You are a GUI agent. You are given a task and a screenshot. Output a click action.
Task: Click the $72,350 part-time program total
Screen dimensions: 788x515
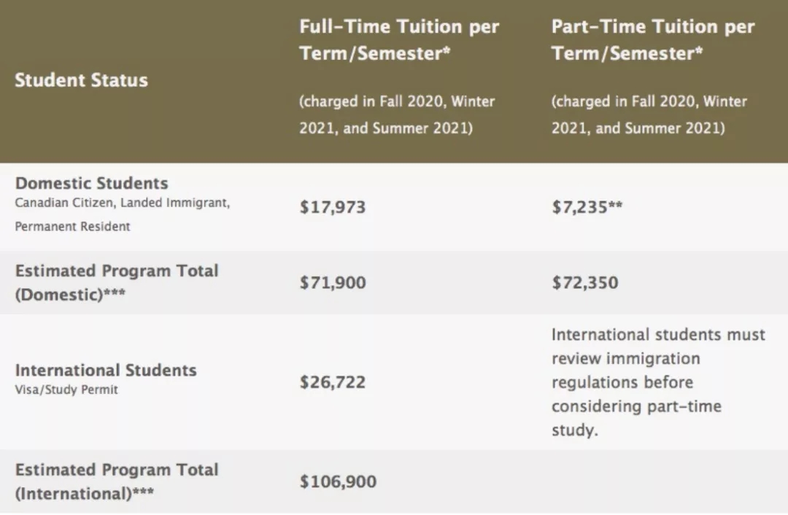tap(584, 282)
